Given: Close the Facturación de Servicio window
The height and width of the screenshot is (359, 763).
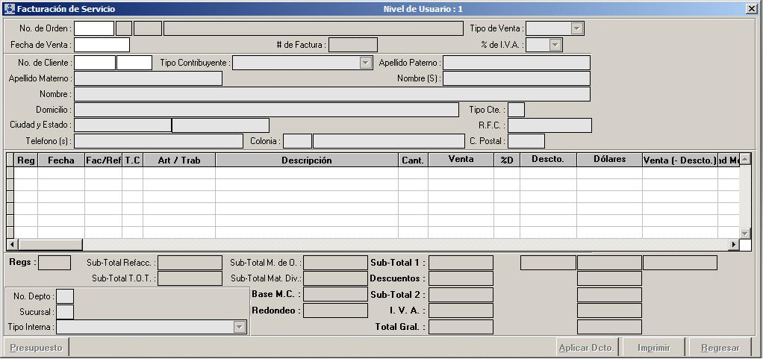Looking at the screenshot, I should tap(750, 9).
